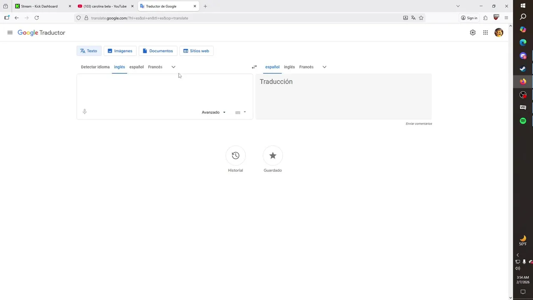Screen dimensions: 533x300
Task: Open the Windows Start menu
Action: (x=523, y=6)
